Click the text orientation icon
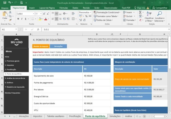 pos(64,13)
